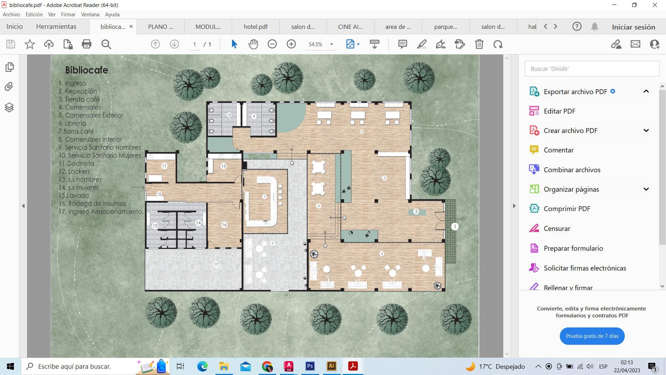Click Iniciar sesión link
The image size is (666, 375).
633,27
